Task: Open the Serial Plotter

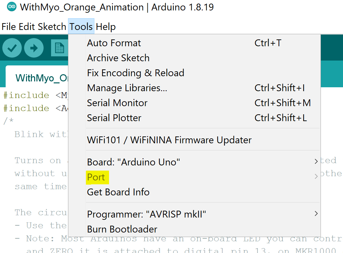Action: pyautogui.click(x=114, y=118)
